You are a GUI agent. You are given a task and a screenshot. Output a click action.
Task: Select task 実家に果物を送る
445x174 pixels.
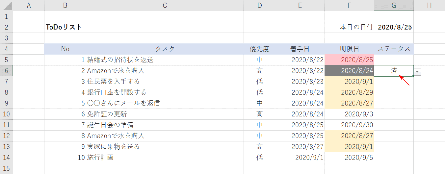click(165, 147)
